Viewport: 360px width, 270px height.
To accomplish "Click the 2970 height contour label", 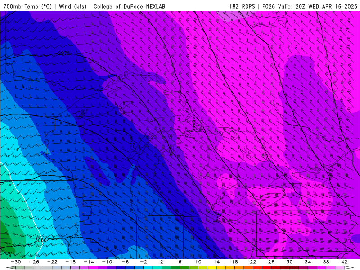I will [x=64, y=53].
